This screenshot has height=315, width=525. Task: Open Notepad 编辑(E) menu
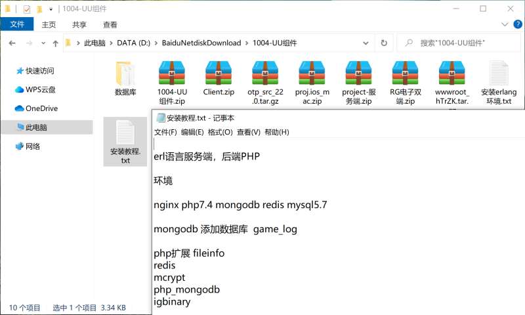click(192, 132)
